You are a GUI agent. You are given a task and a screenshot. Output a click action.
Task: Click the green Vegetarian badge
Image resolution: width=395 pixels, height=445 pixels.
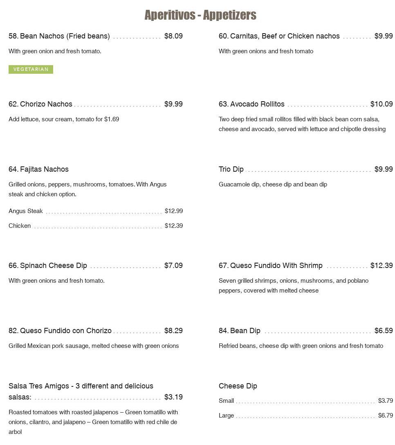(31, 69)
